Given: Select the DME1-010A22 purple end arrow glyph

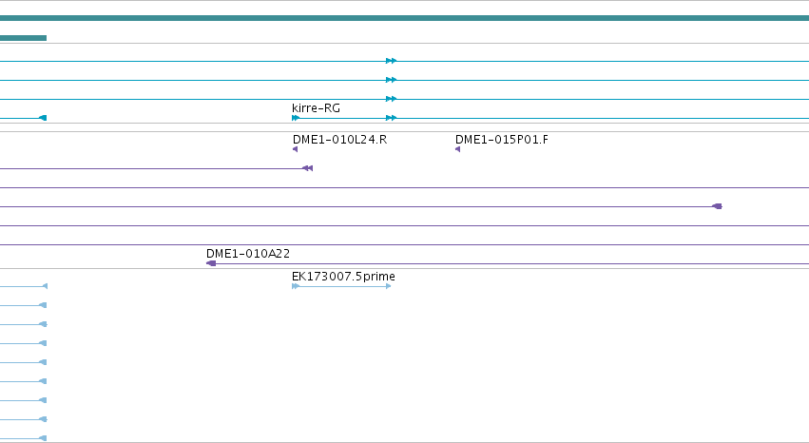Looking at the screenshot, I should pos(211,263).
